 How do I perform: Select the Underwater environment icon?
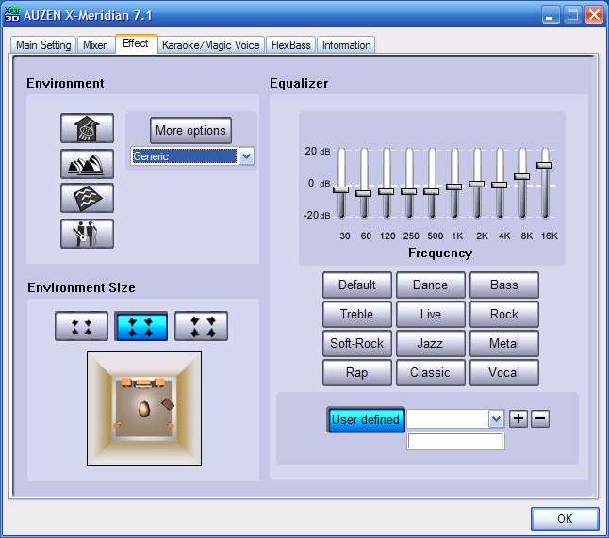pos(87,198)
